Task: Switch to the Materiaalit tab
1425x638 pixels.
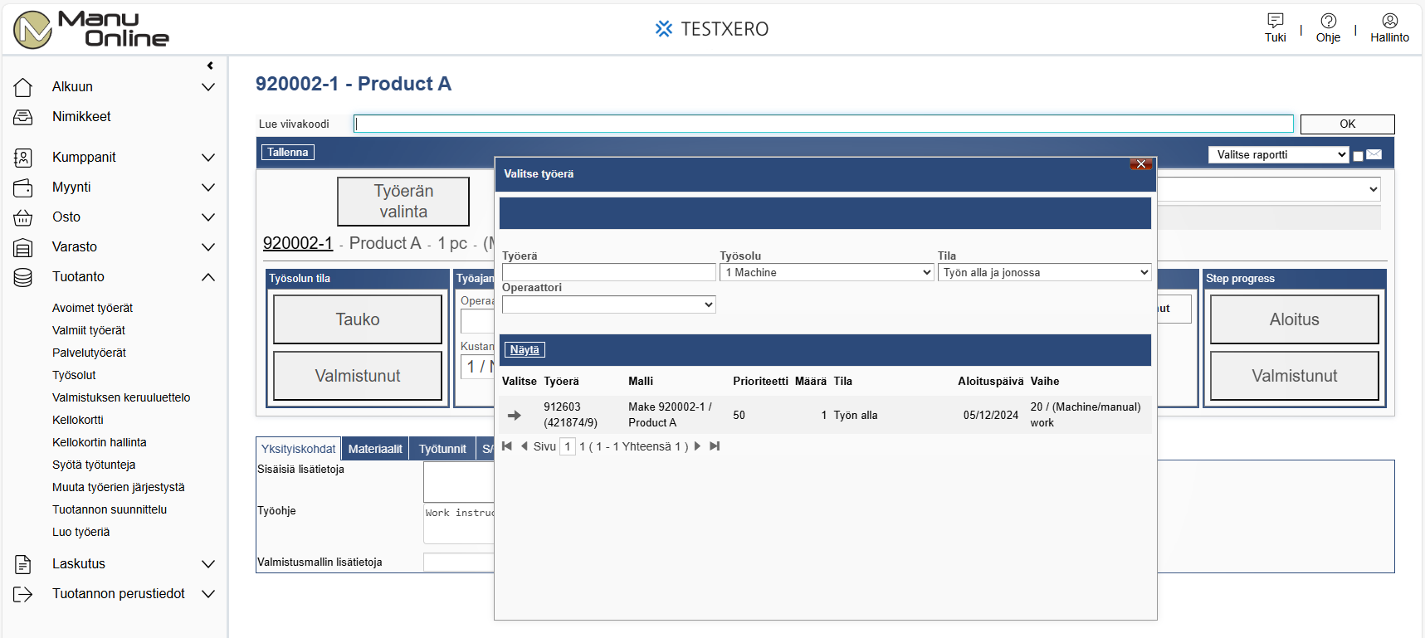Action: [x=375, y=448]
